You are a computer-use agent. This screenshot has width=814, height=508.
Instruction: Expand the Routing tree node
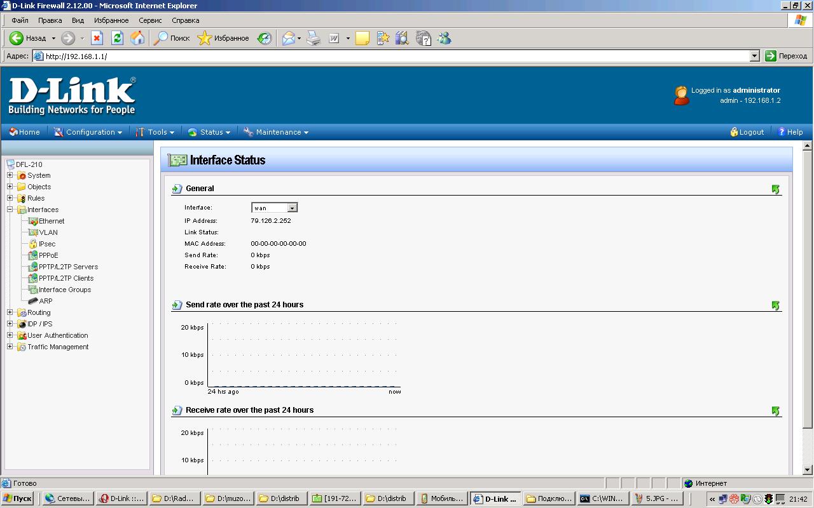click(x=10, y=312)
